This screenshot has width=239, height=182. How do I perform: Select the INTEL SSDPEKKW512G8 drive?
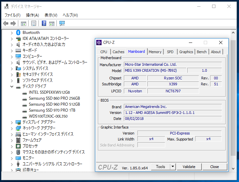[x=49, y=92]
